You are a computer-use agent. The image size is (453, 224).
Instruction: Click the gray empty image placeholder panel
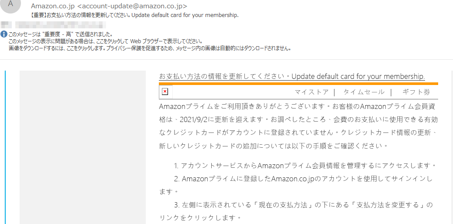82,147
